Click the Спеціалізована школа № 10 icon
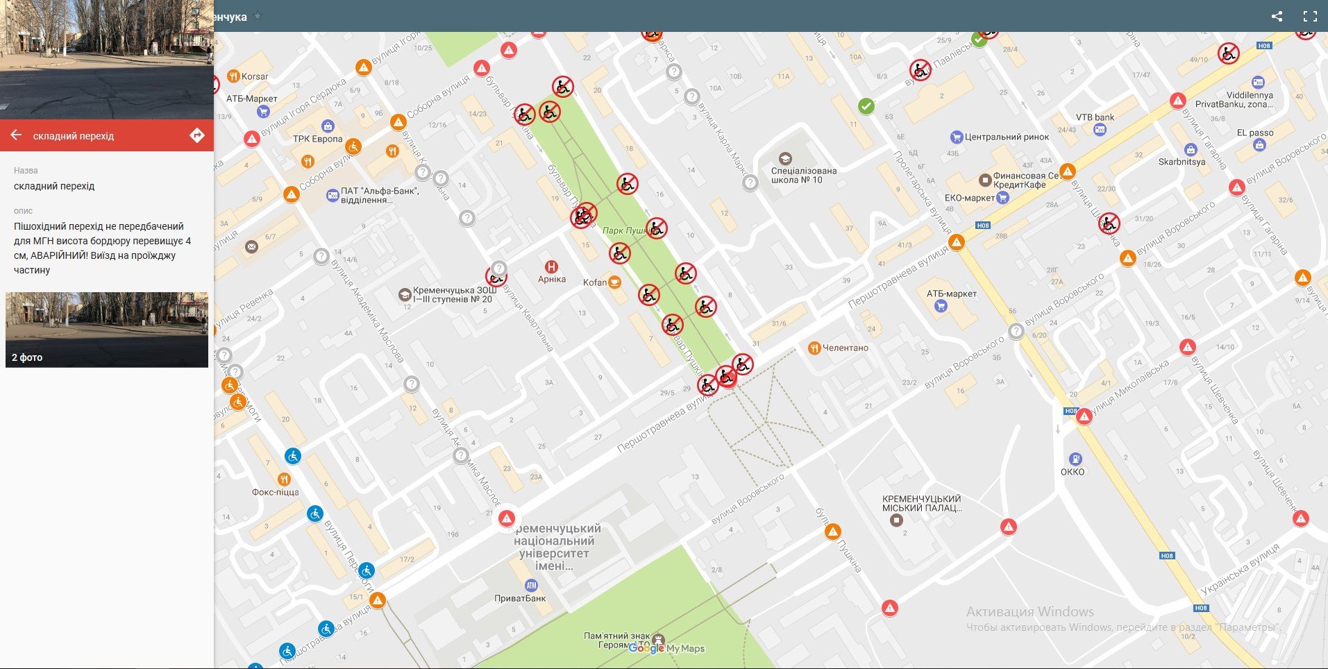 785,158
